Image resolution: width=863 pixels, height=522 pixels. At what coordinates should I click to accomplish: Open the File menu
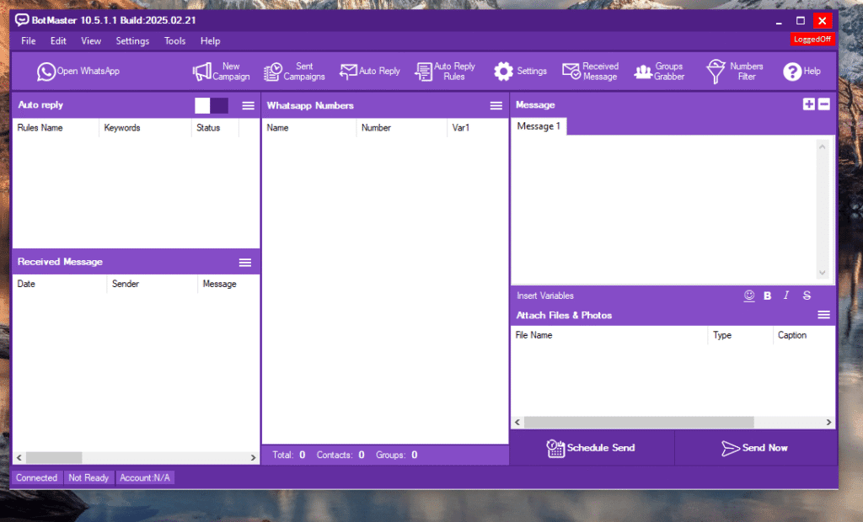pos(29,40)
